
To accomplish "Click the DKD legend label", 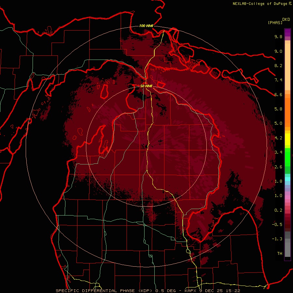I will click(286, 20).
